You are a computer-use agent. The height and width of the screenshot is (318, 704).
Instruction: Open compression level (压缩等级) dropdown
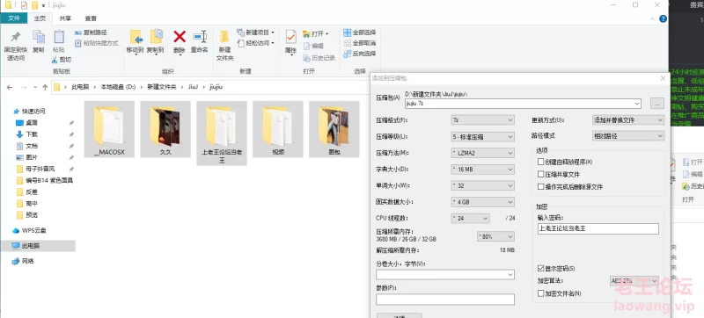[x=482, y=137]
